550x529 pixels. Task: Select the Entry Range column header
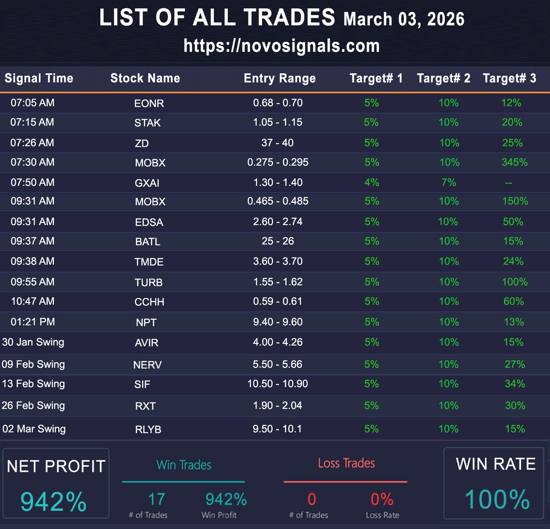(279, 78)
